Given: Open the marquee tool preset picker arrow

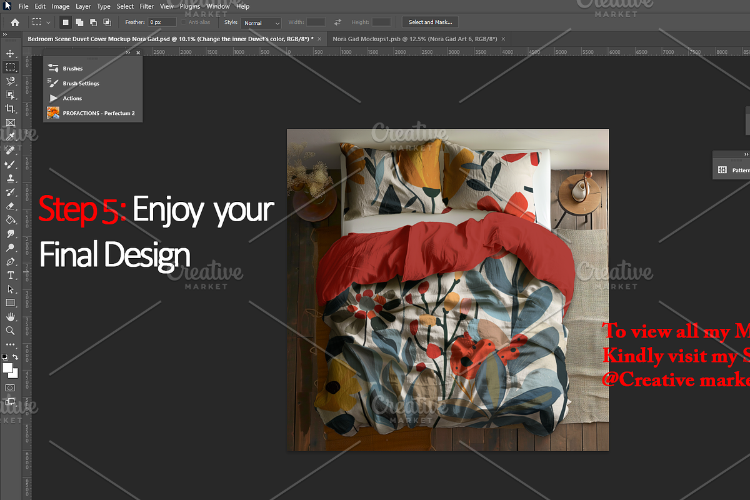Looking at the screenshot, I should [48, 22].
